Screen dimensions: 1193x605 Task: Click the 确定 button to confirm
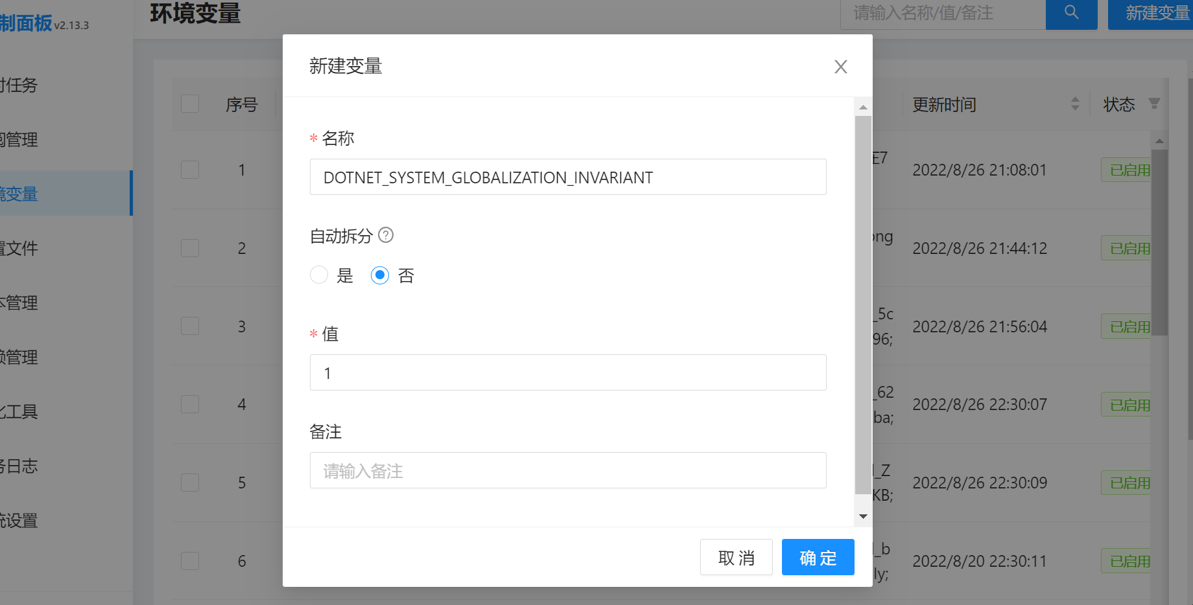tap(818, 557)
